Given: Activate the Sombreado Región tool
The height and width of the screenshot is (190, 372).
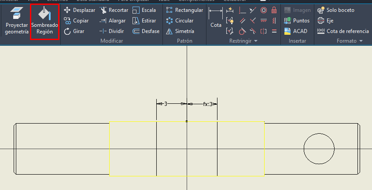Looking at the screenshot, I should click(44, 21).
